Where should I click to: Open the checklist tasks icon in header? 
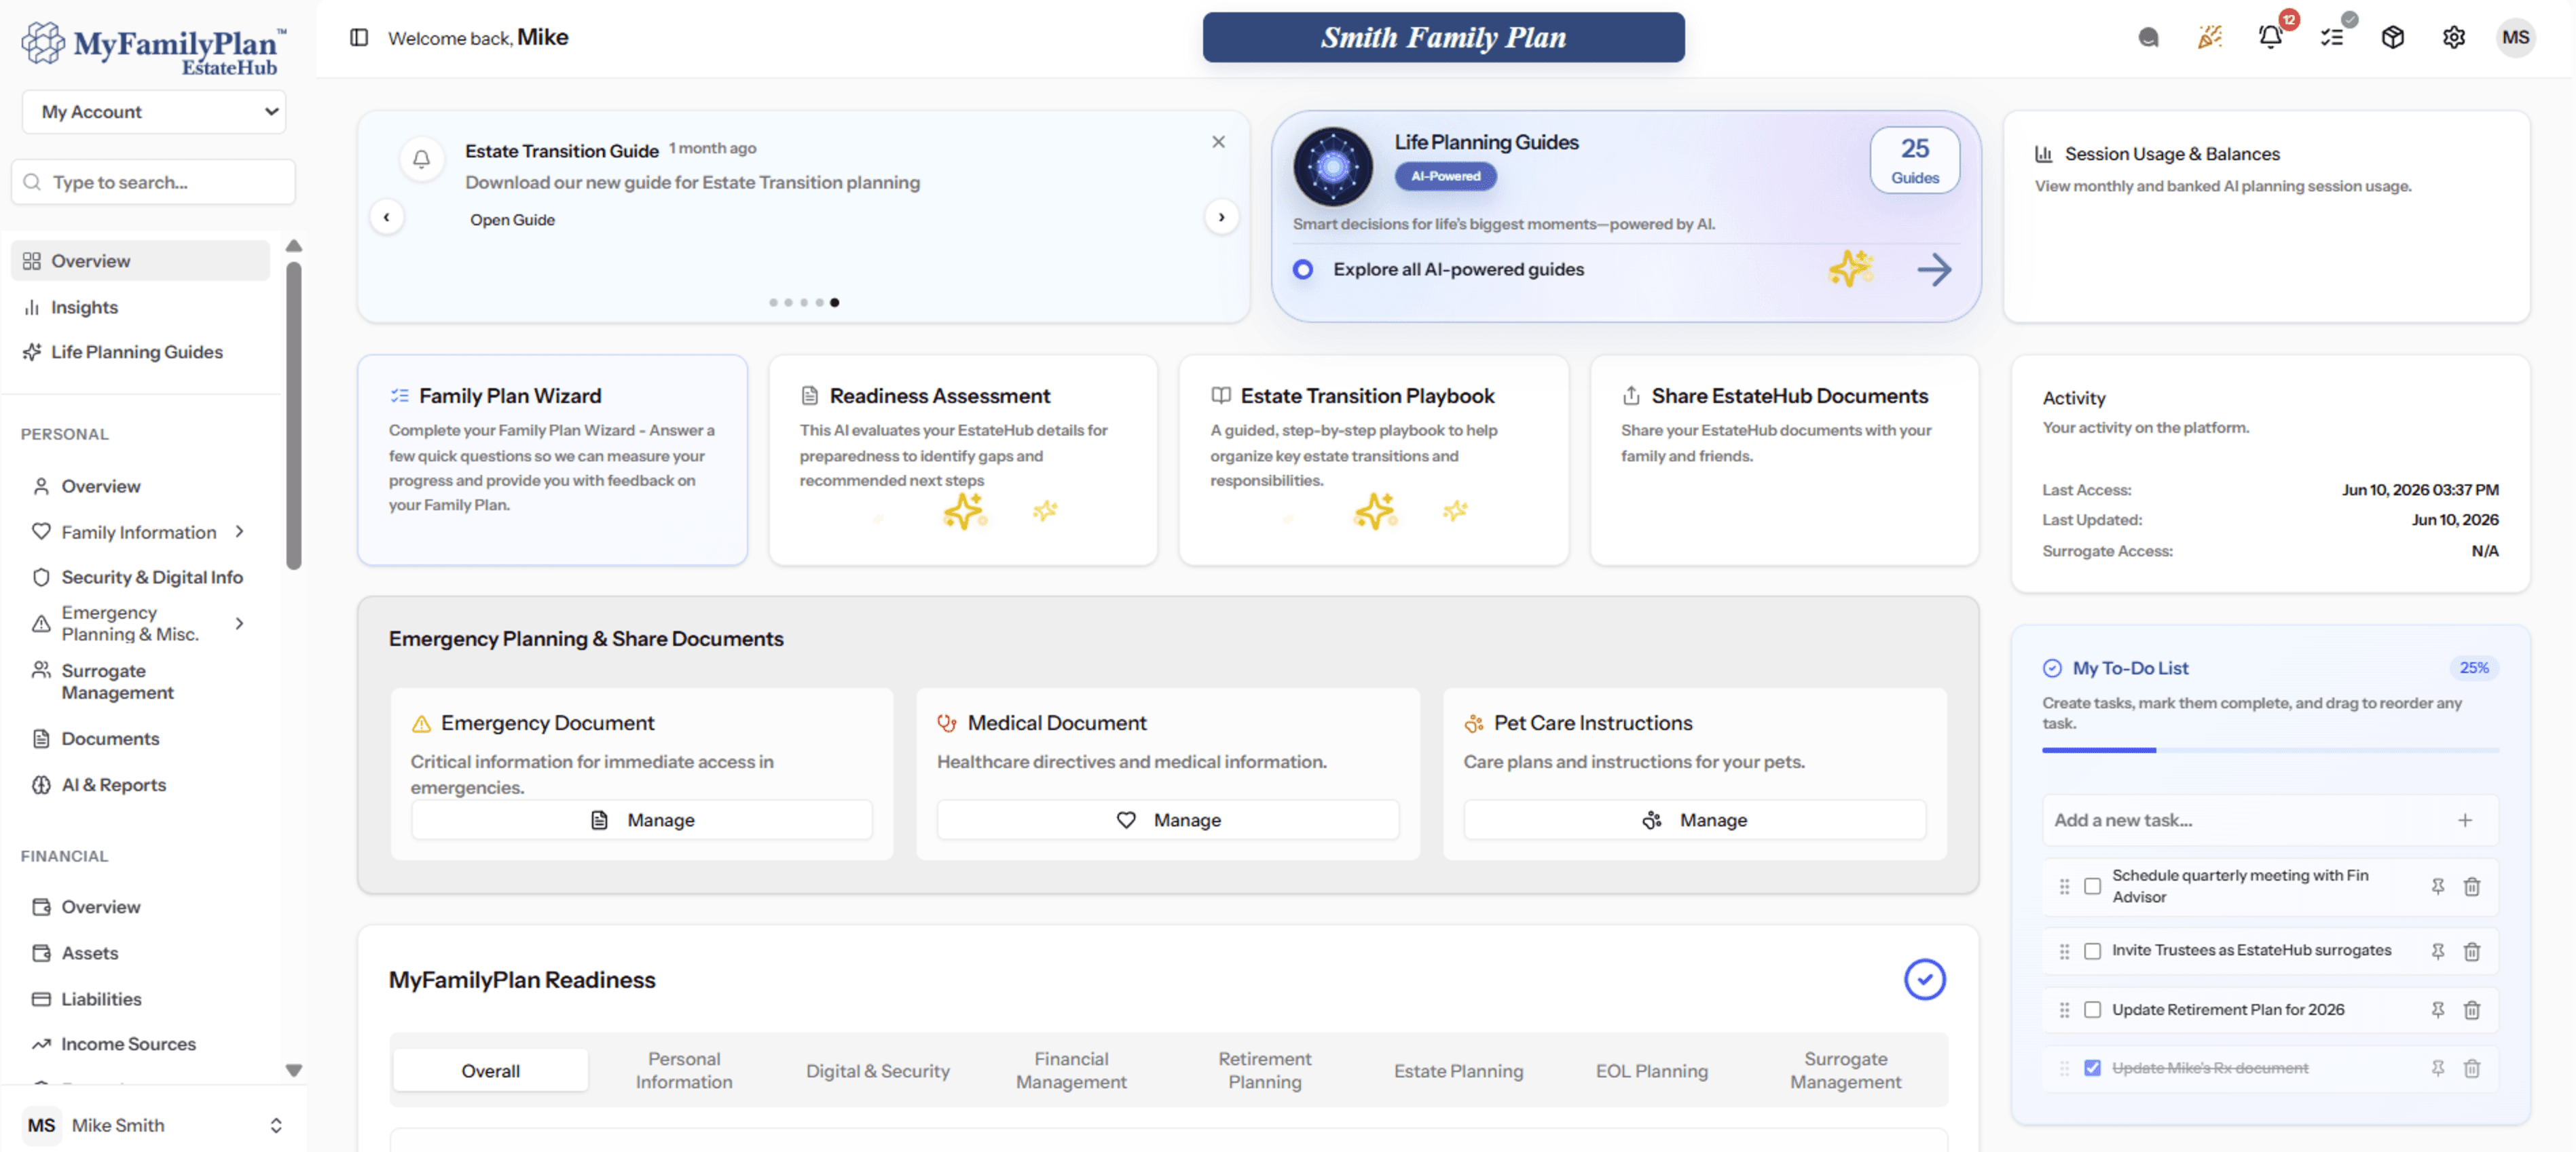point(2332,38)
